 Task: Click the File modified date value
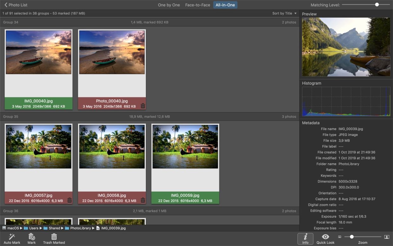(357, 158)
